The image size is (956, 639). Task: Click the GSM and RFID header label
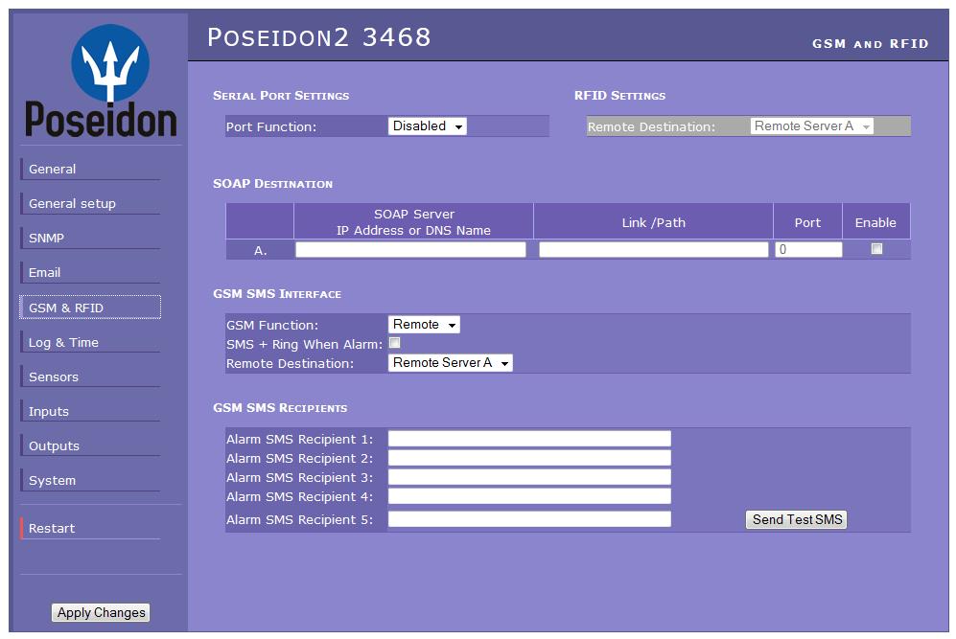tap(870, 44)
